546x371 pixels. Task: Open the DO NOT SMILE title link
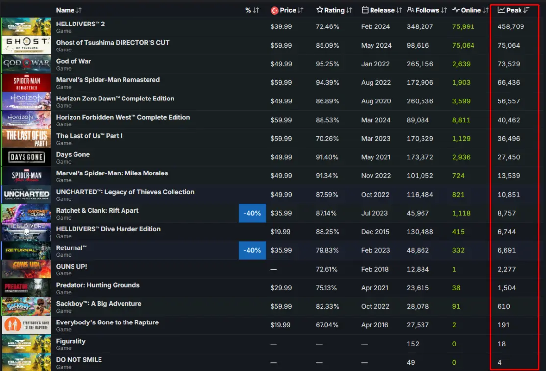coord(79,360)
